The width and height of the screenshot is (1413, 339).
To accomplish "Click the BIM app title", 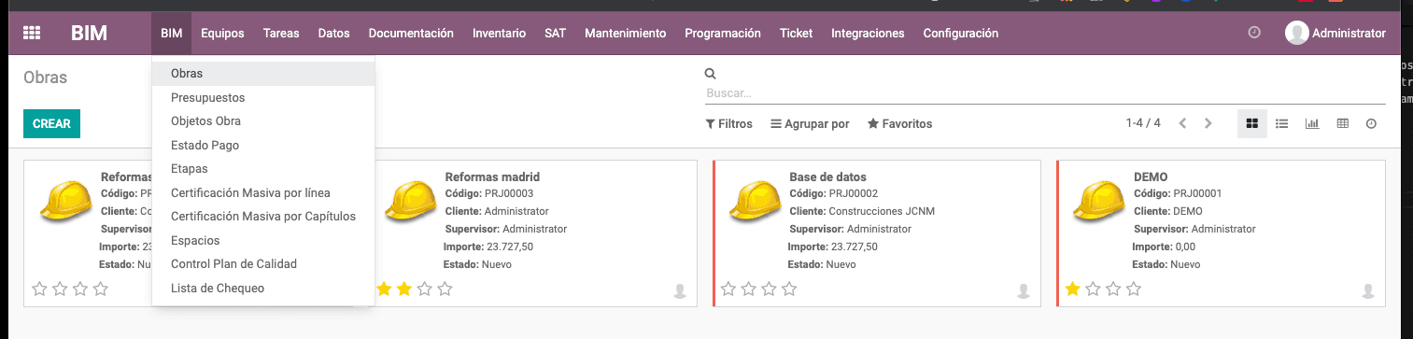I will coord(90,34).
